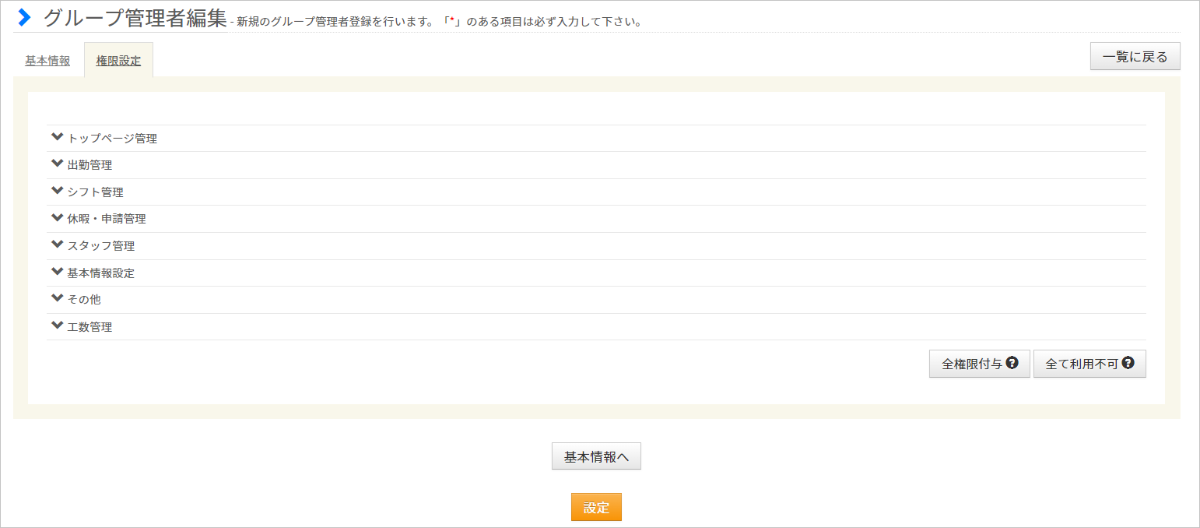Click the chevron icon beside トップページ管理

tap(57, 137)
